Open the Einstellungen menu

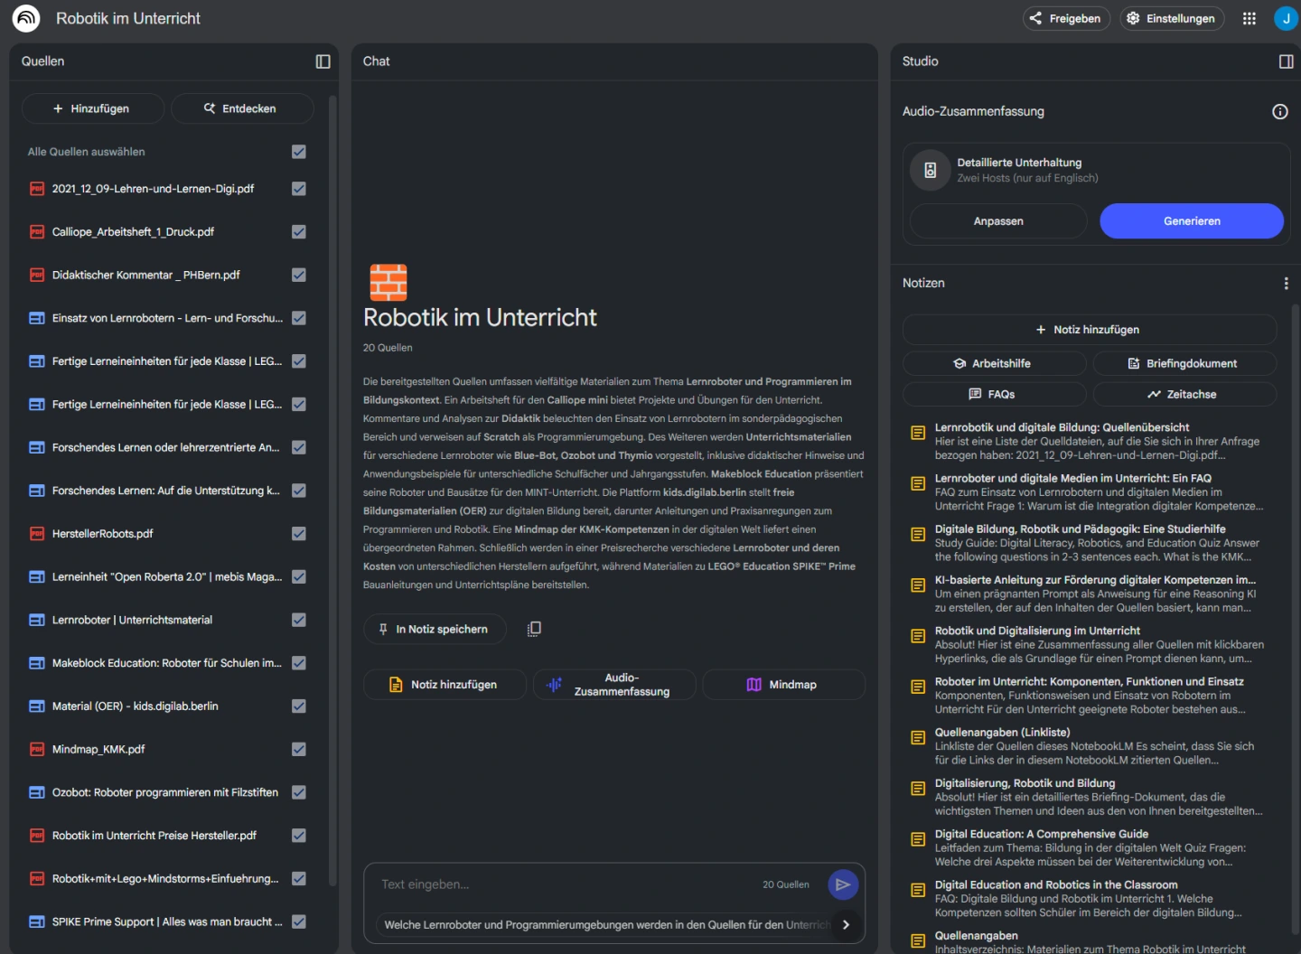[1172, 18]
